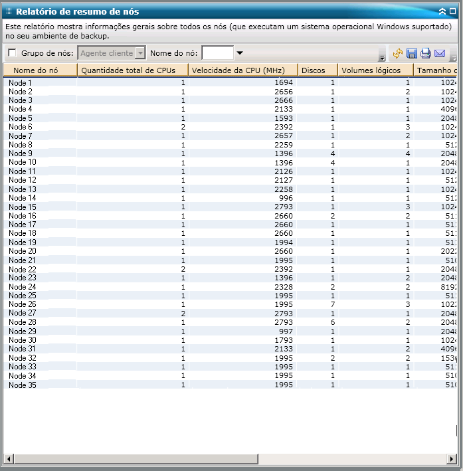Click the Nome do nó text field

(217, 53)
